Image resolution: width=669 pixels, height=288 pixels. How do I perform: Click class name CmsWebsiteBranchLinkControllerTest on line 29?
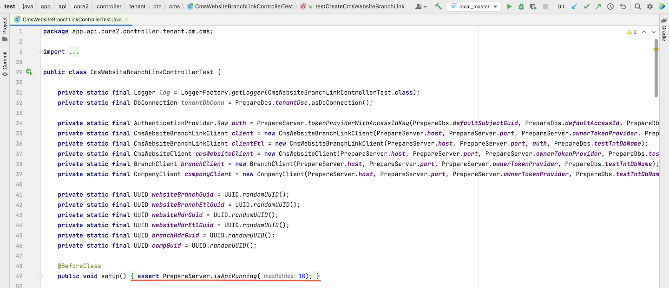click(152, 72)
